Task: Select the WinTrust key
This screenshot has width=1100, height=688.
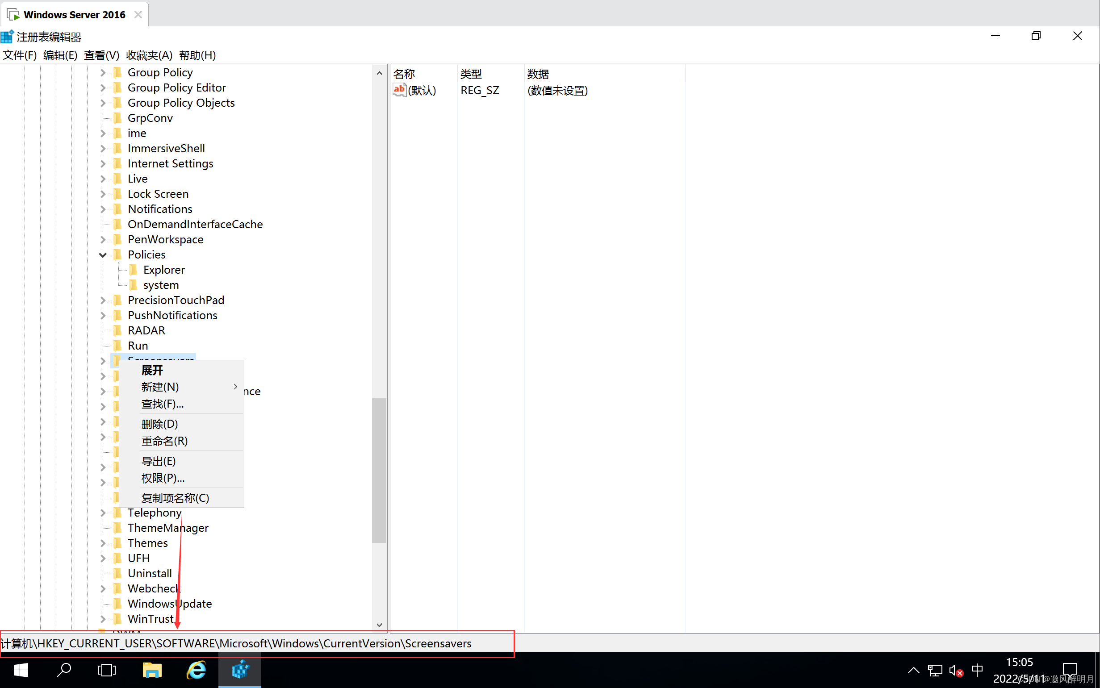Action: [x=151, y=619]
